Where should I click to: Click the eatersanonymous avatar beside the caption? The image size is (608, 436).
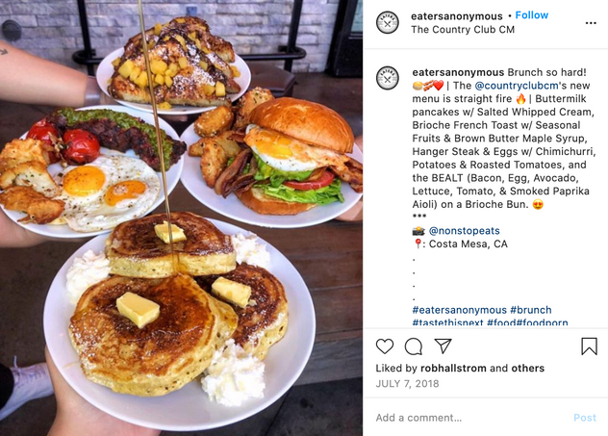pos(388,78)
